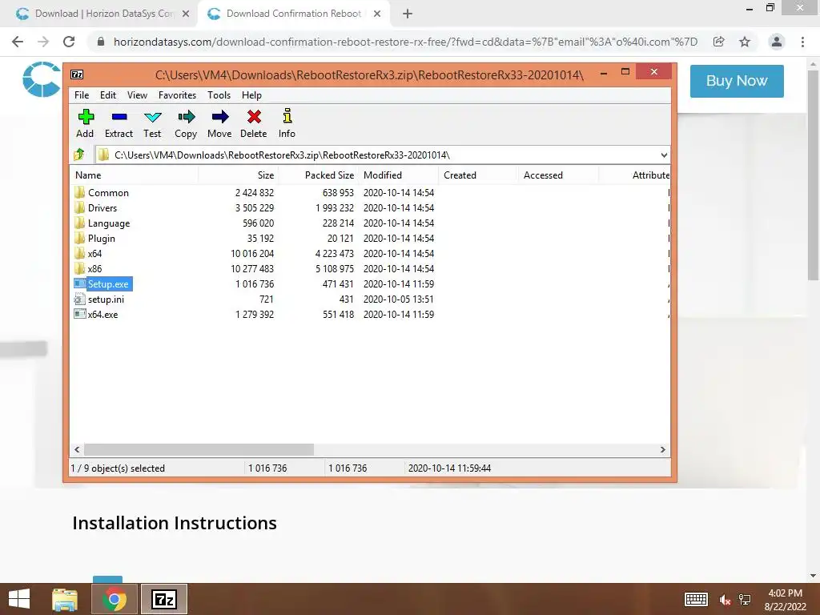
Task: Sort by Name column header
Action: pyautogui.click(x=134, y=175)
